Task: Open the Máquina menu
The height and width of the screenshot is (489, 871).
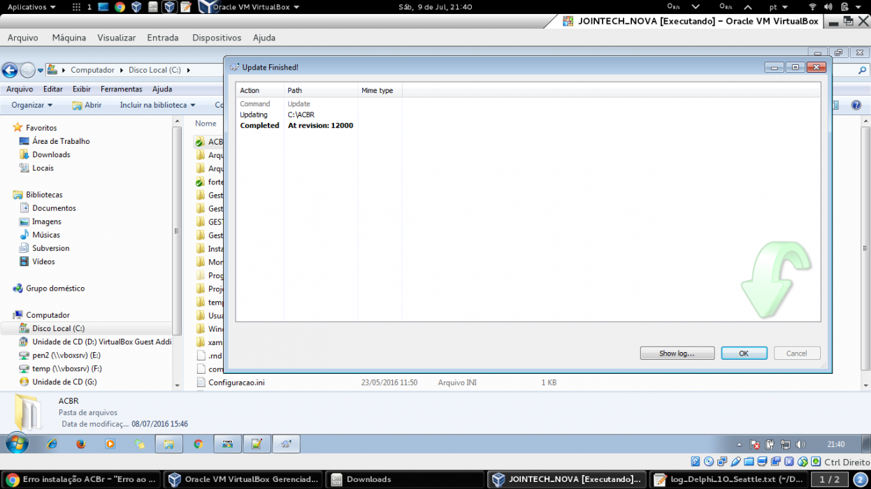Action: (x=69, y=38)
